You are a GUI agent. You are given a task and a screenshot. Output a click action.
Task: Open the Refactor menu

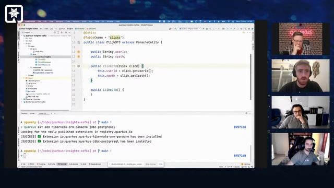pyautogui.click(x=76, y=21)
